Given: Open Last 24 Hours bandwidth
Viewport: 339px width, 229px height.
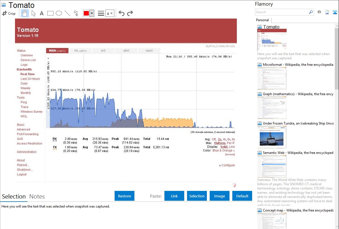Looking at the screenshot, I should click(x=30, y=79).
